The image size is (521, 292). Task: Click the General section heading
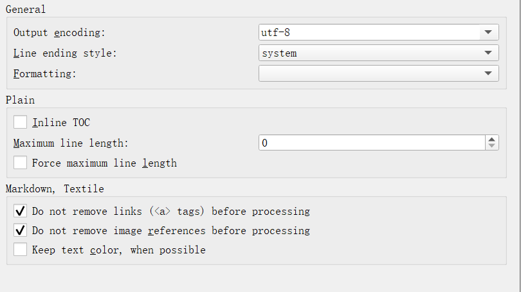pos(26,9)
